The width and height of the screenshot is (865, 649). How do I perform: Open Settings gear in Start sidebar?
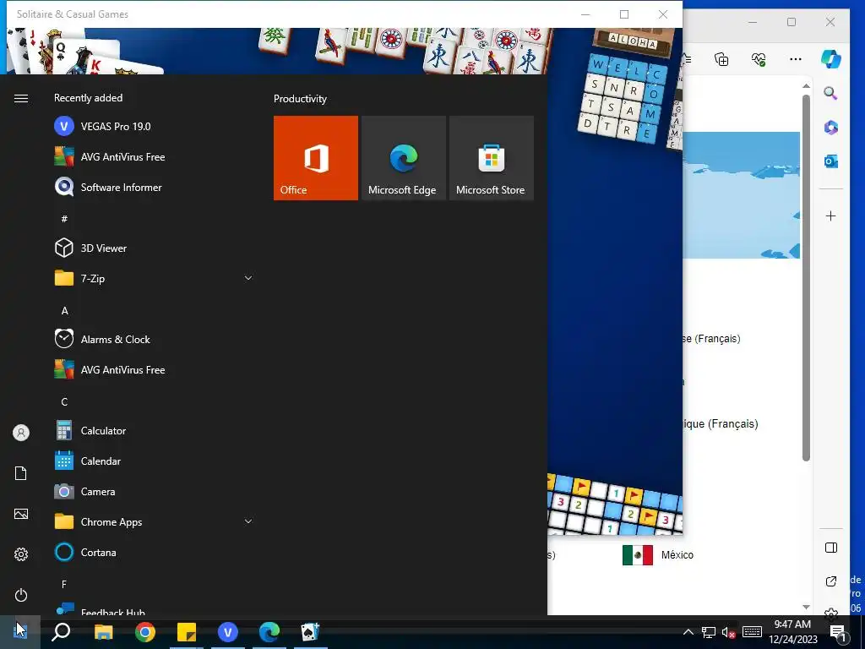pos(21,554)
